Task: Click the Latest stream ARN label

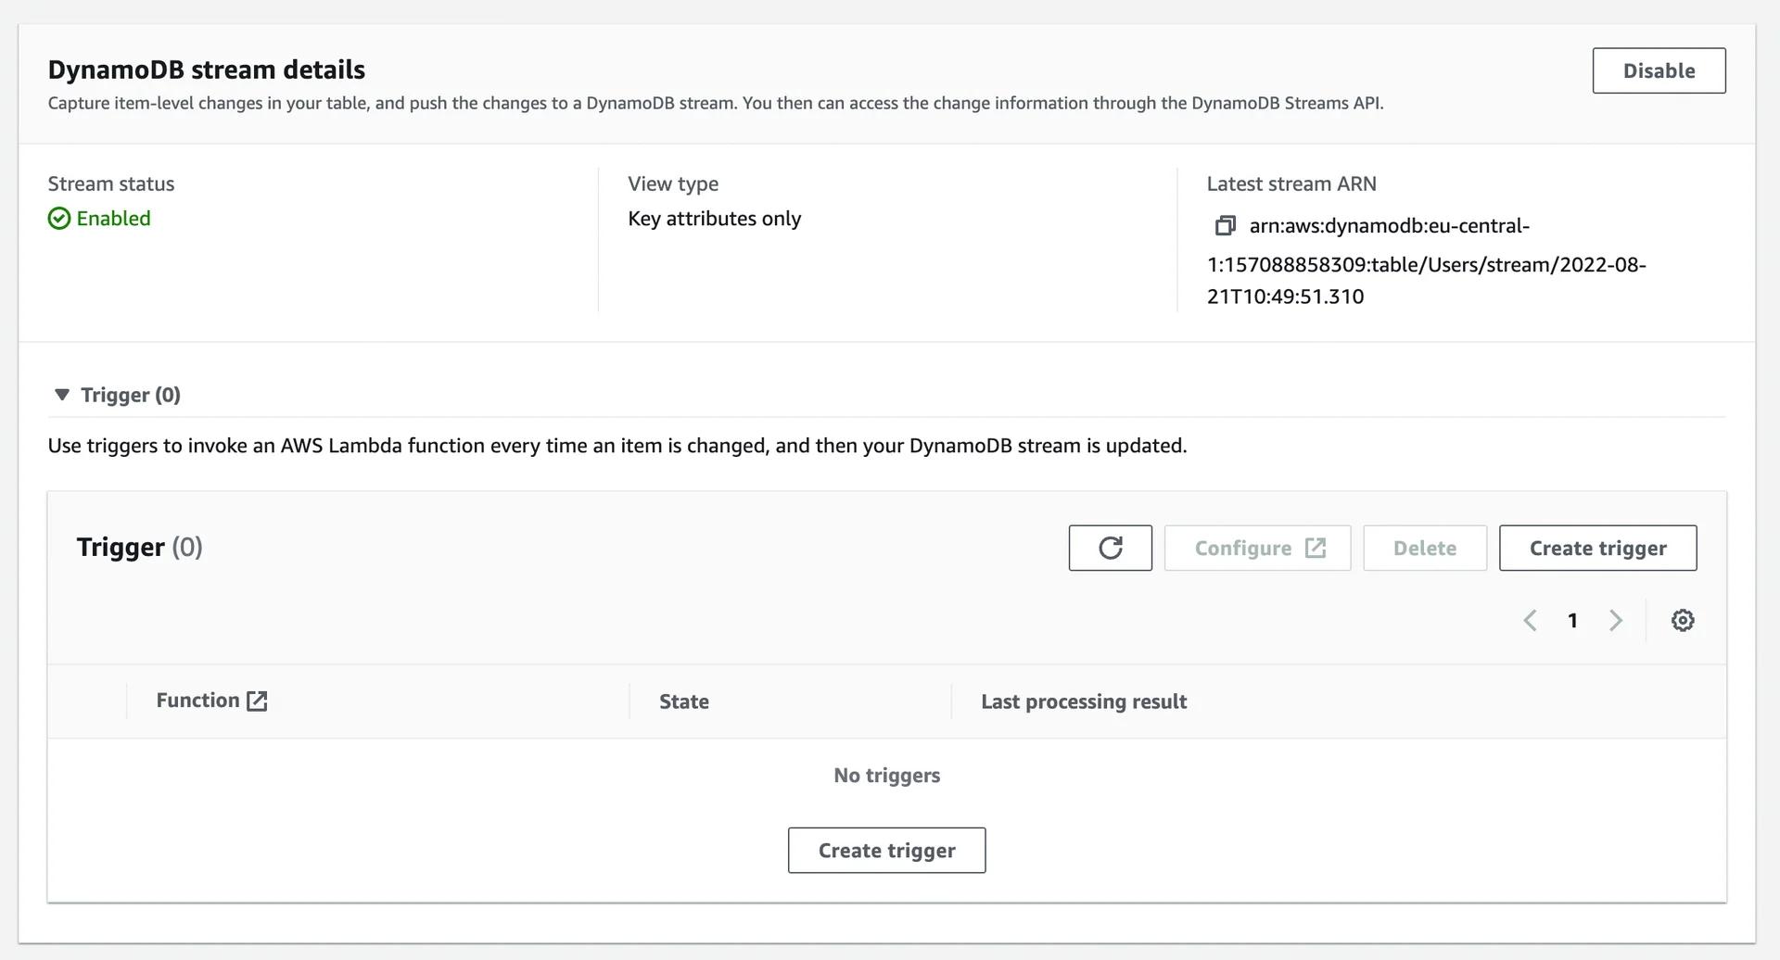Action: [1291, 183]
